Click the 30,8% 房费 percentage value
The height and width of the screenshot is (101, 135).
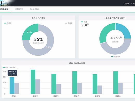[85, 25]
